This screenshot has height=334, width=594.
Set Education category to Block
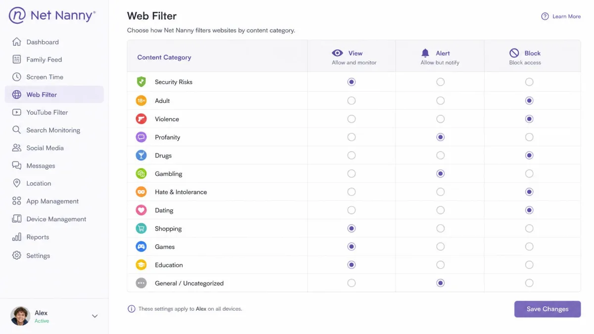[x=529, y=265]
